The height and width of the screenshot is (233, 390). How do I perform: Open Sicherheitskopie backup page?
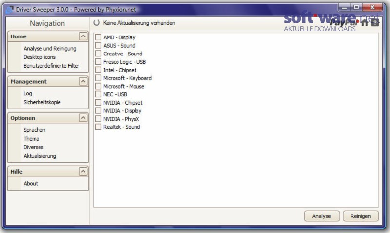(x=42, y=102)
